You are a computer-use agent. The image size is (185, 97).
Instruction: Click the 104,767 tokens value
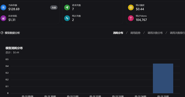pos(141,20)
